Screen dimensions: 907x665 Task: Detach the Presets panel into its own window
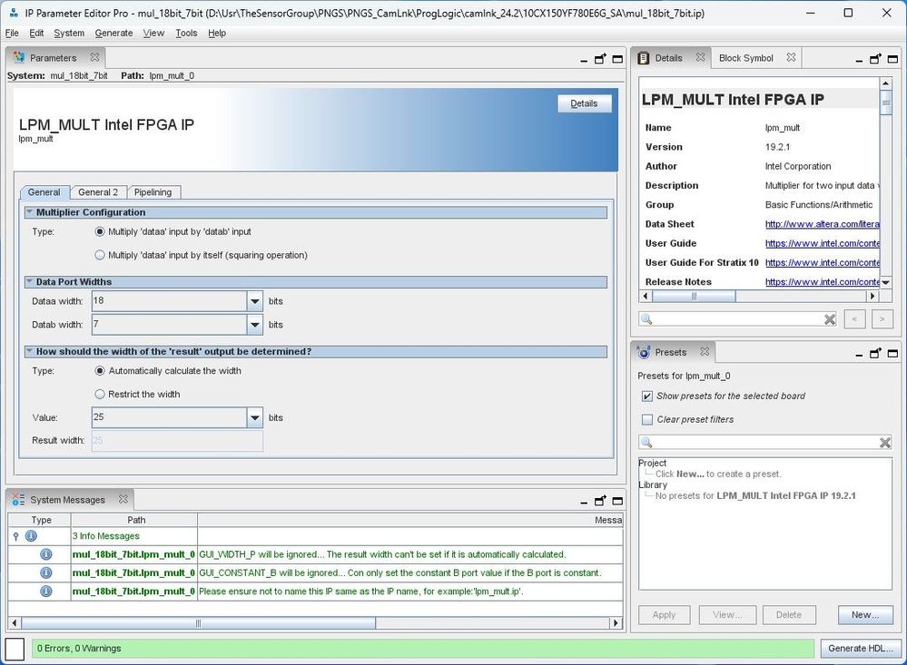[876, 353]
